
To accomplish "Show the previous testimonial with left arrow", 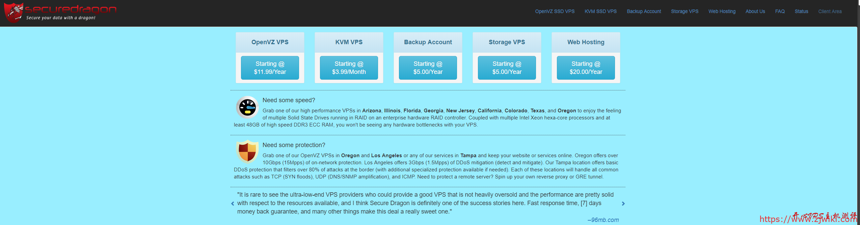I will tap(233, 203).
